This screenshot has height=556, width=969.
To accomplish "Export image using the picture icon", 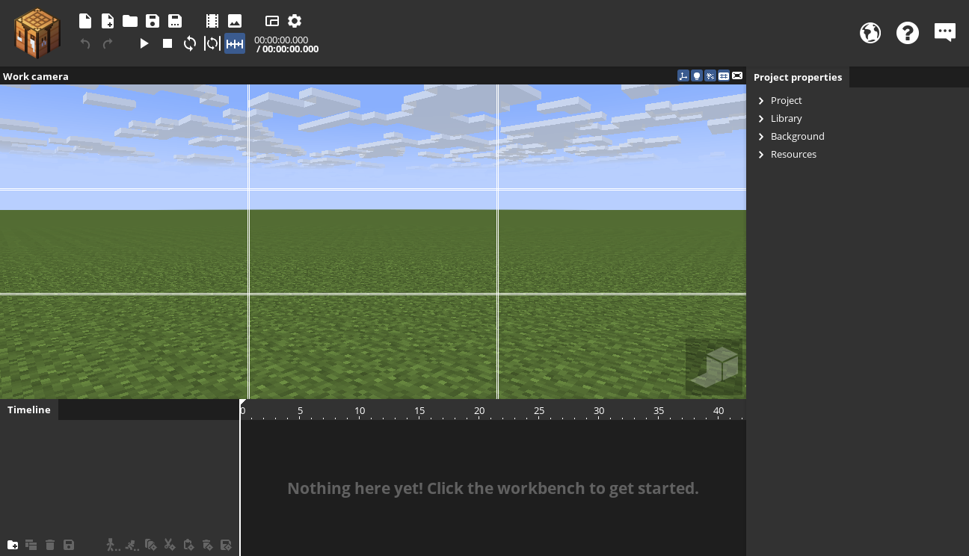I will tap(235, 21).
